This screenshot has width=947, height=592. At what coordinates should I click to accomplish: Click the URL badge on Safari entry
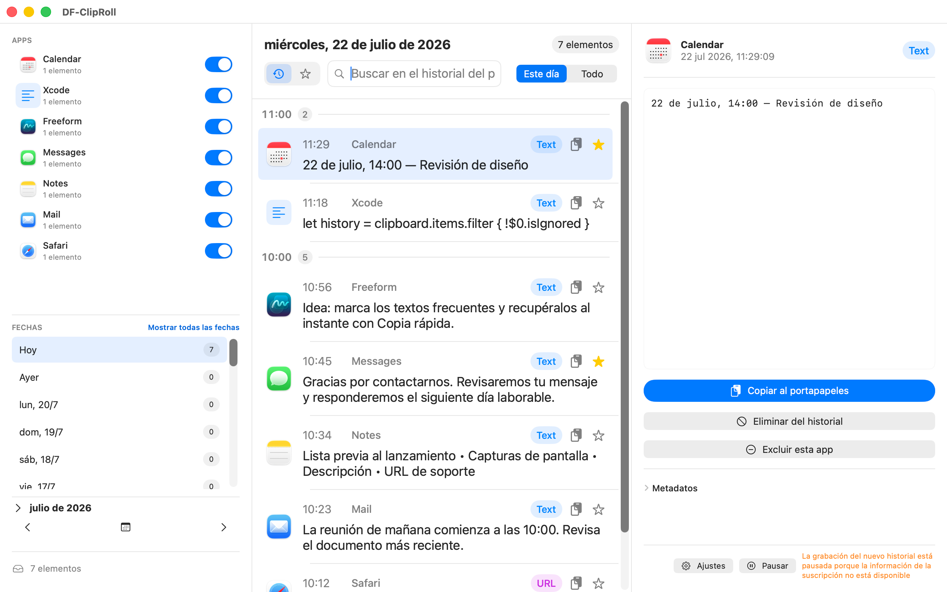(x=546, y=583)
